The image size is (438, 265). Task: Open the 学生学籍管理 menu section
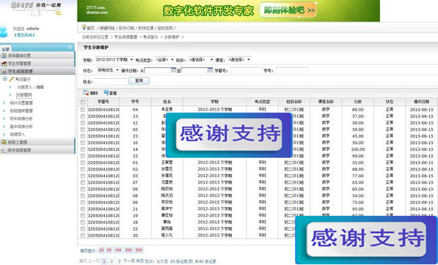38,63
